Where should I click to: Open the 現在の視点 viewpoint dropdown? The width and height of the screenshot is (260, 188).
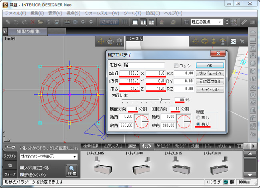[x=220, y=22]
